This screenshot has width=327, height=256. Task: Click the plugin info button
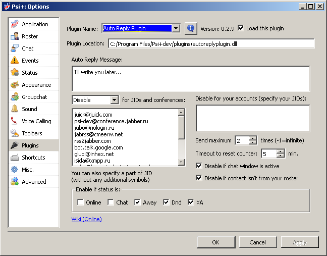pos(190,28)
